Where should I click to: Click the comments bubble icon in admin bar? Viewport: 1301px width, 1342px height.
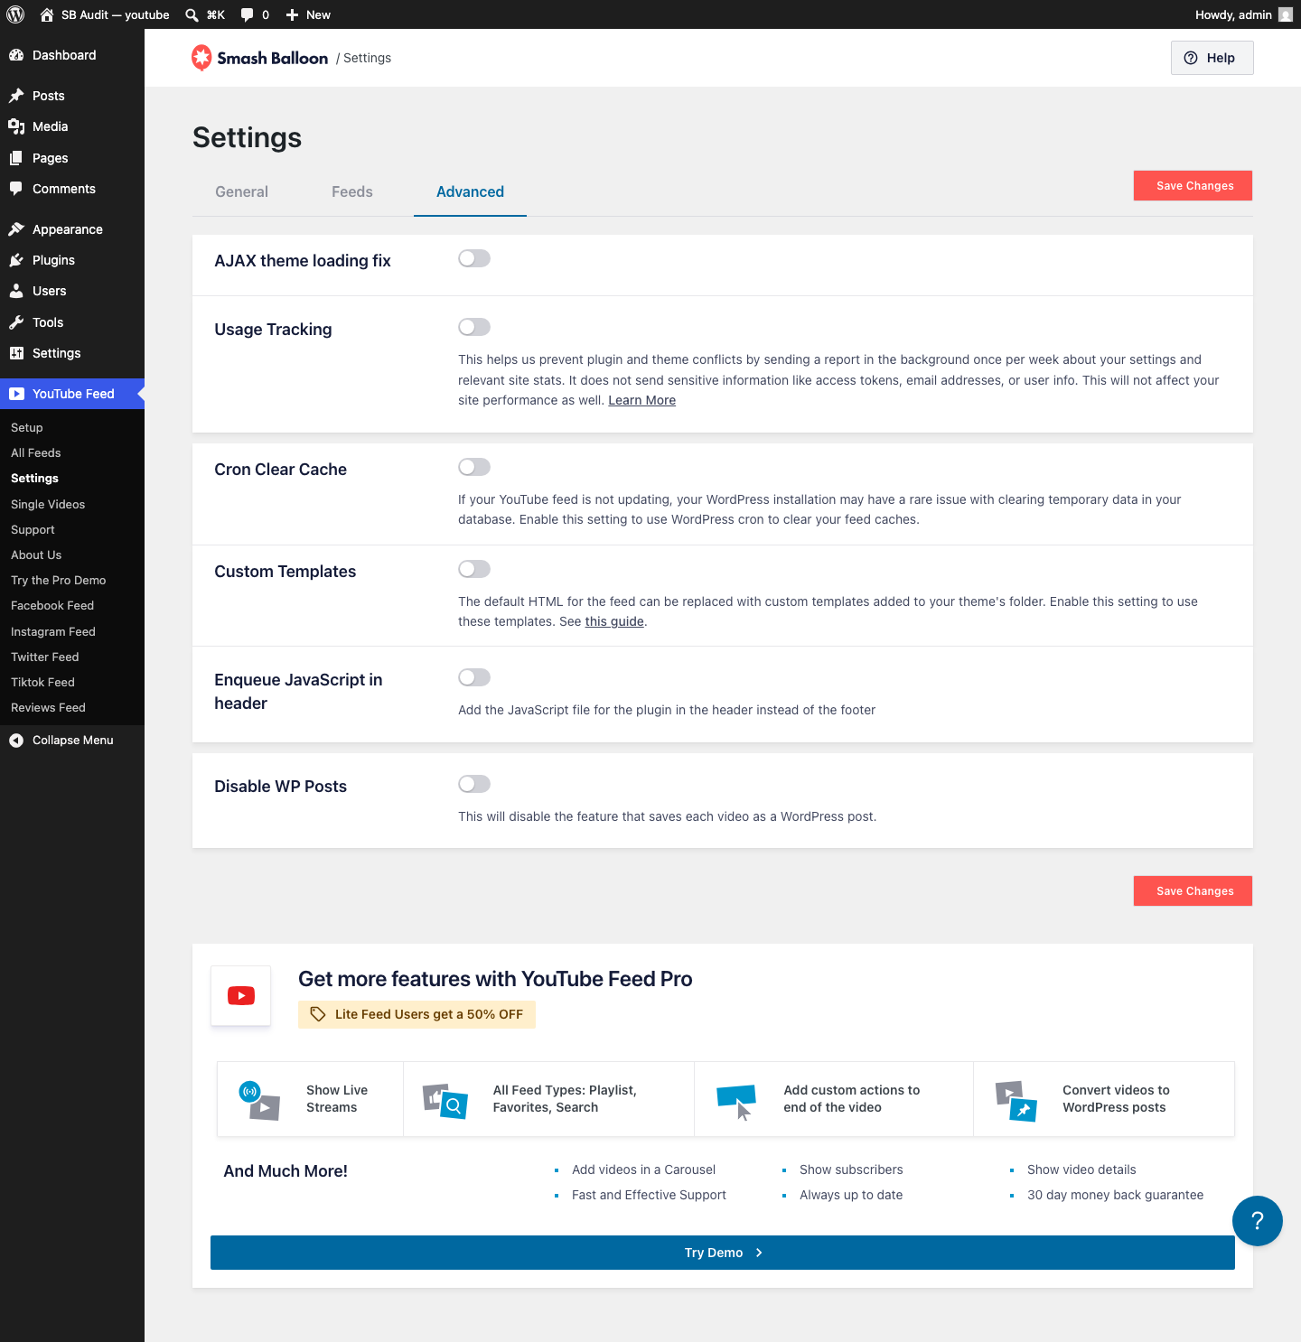(248, 14)
